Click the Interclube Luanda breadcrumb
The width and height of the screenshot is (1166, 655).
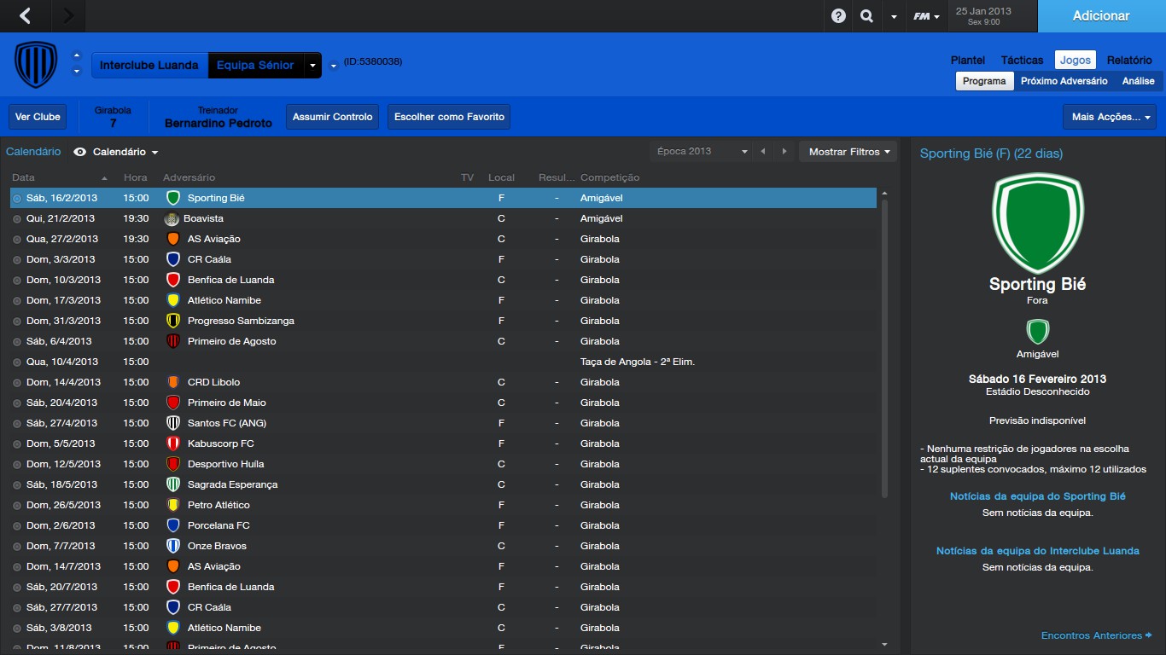149,65
